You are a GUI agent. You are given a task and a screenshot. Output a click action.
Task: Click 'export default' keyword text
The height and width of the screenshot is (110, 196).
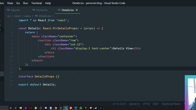(30, 85)
